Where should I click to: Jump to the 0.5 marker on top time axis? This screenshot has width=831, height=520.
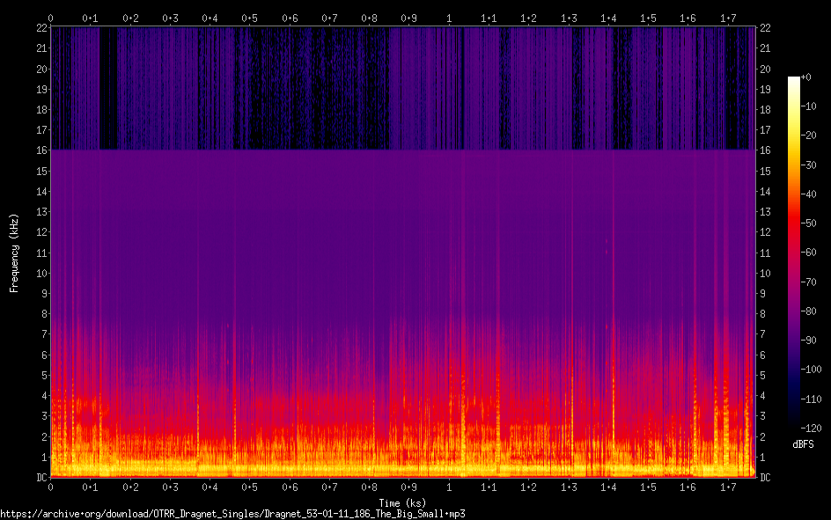click(x=249, y=18)
